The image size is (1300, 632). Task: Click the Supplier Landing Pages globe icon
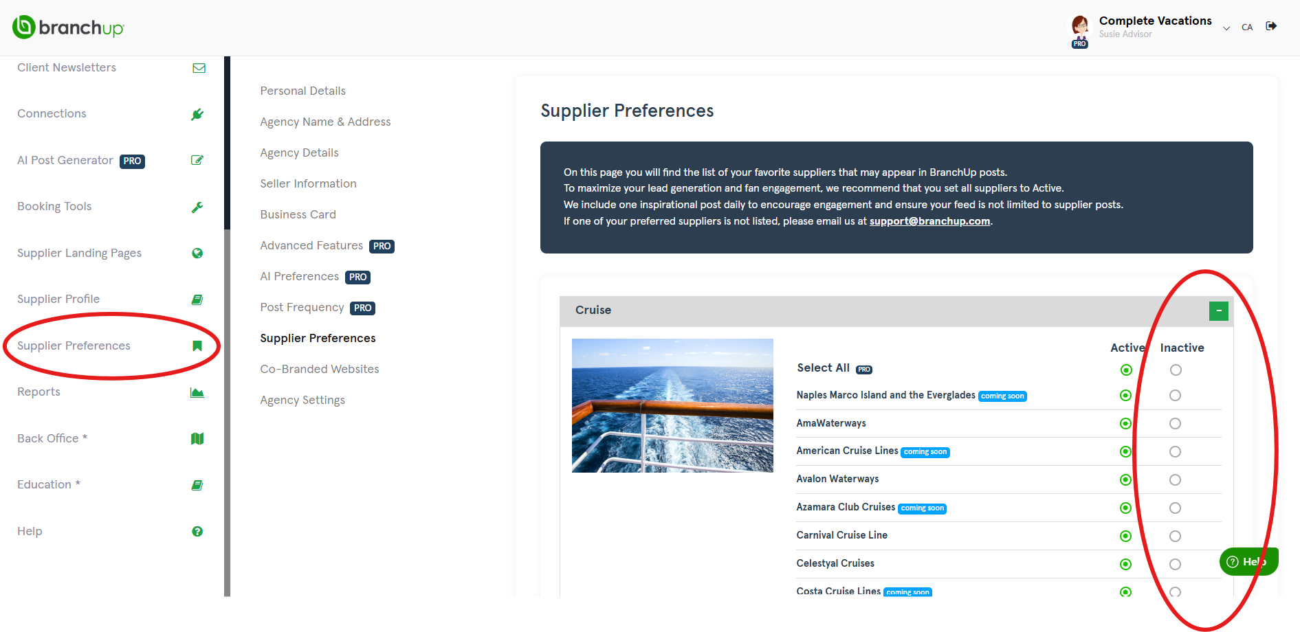(x=197, y=253)
